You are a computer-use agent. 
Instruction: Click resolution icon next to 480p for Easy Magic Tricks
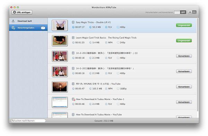click(x=118, y=27)
